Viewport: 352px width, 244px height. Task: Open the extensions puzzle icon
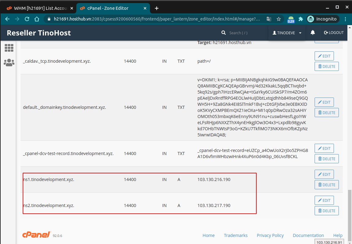tap(301, 19)
